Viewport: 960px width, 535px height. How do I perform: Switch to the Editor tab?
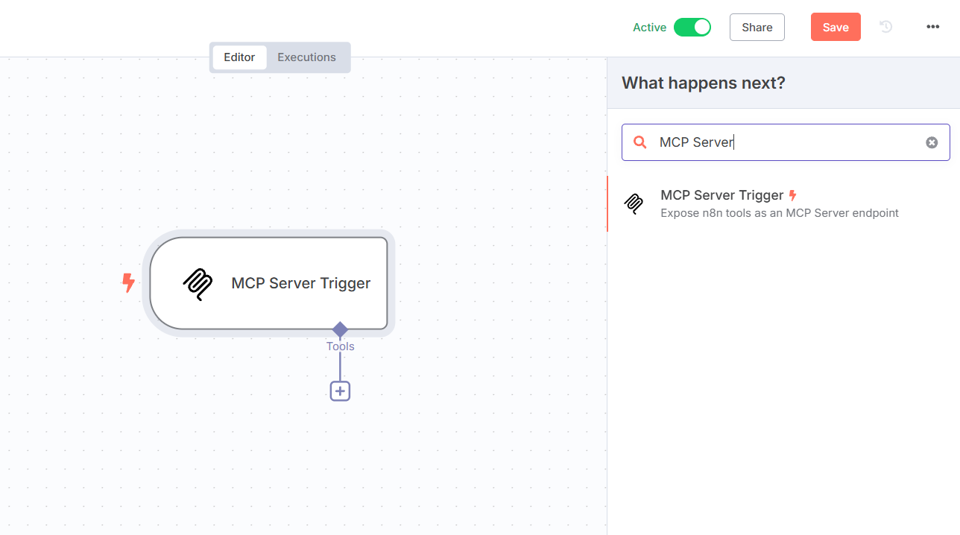coord(239,57)
